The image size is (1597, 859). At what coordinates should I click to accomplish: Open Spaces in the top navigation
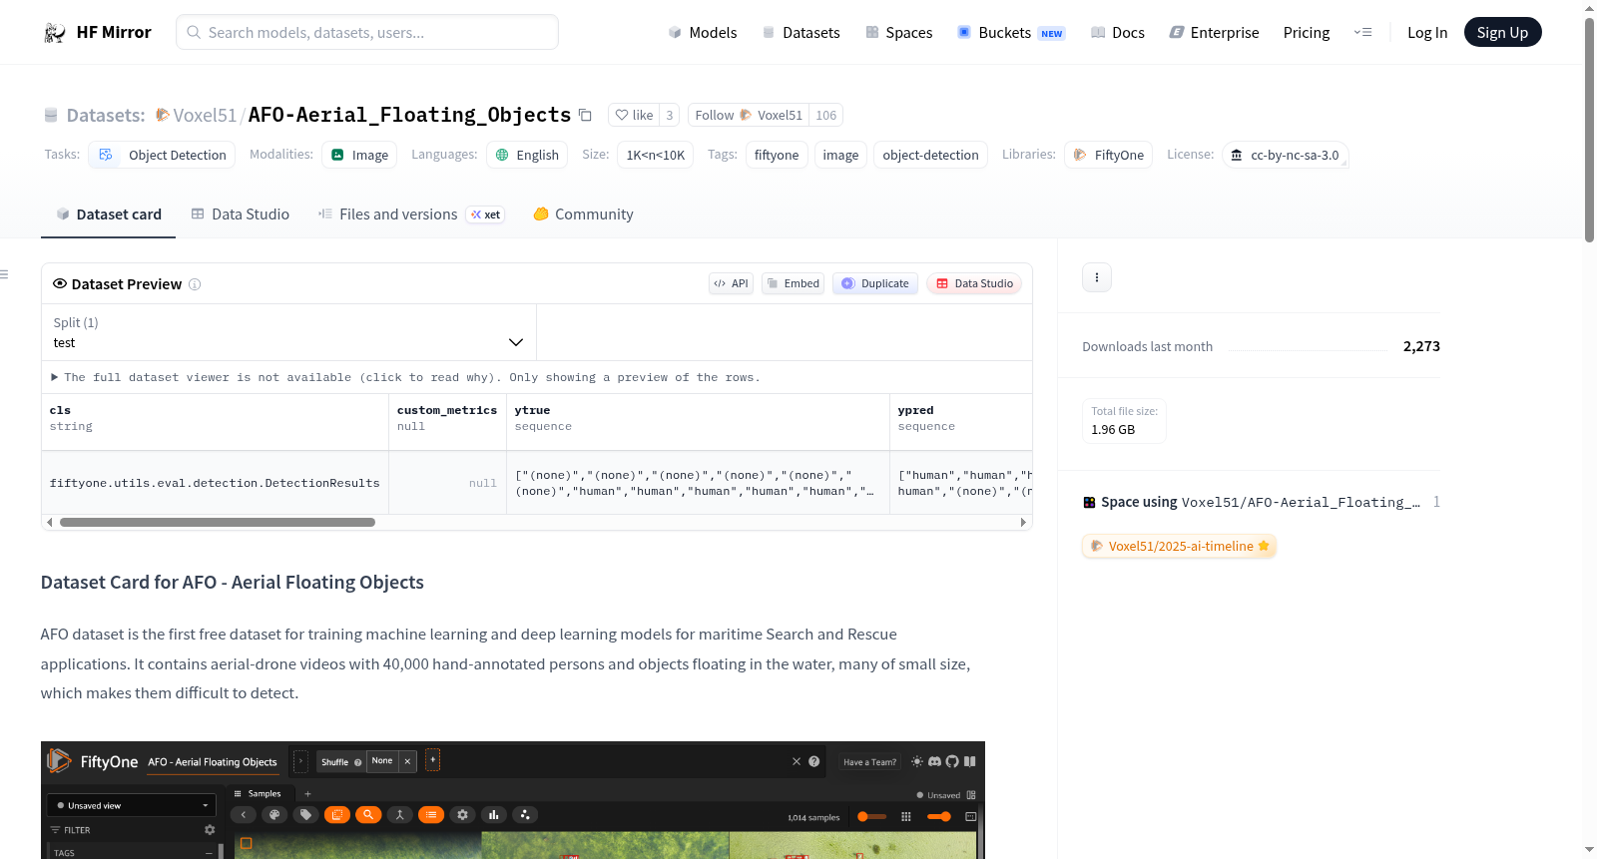[x=899, y=32]
